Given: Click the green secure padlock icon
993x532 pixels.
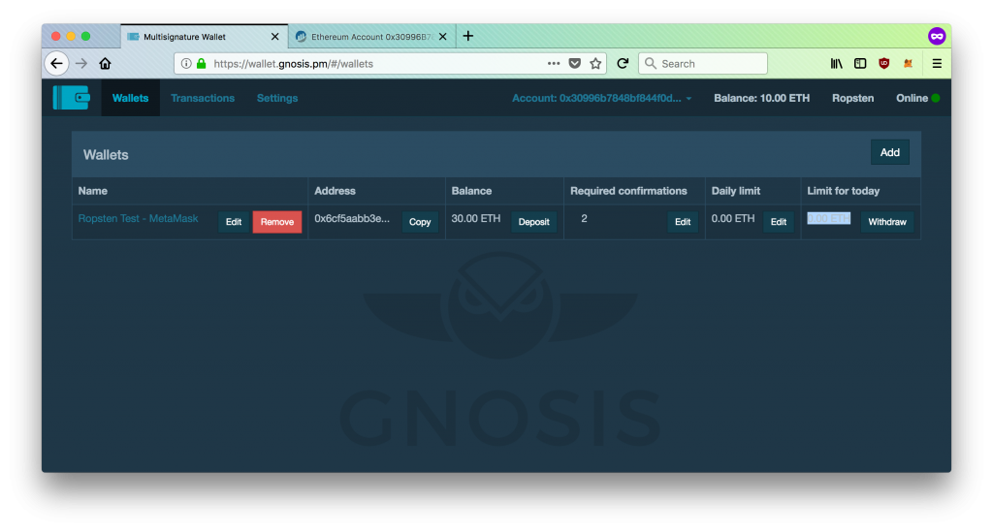Looking at the screenshot, I should point(202,63).
